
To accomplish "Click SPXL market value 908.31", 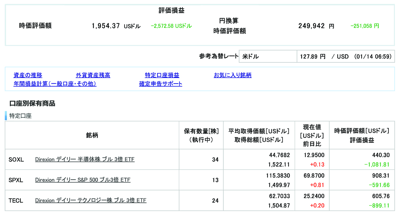I will (x=381, y=176).
